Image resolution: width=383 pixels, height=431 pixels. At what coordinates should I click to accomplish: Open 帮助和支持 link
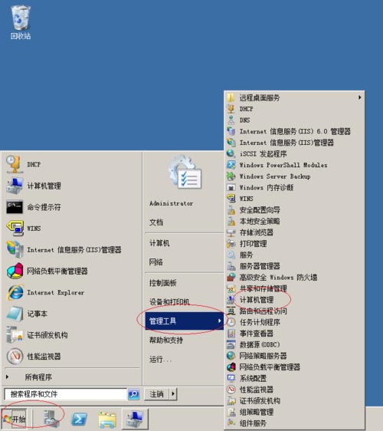[x=166, y=341]
